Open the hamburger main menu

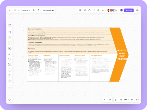pos(15,10)
